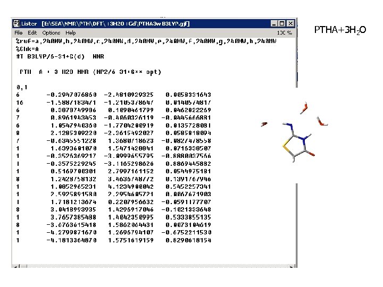Click the 100 % indicator in menu bar
Screen dimensions: 383x287
pyautogui.click(x=284, y=33)
